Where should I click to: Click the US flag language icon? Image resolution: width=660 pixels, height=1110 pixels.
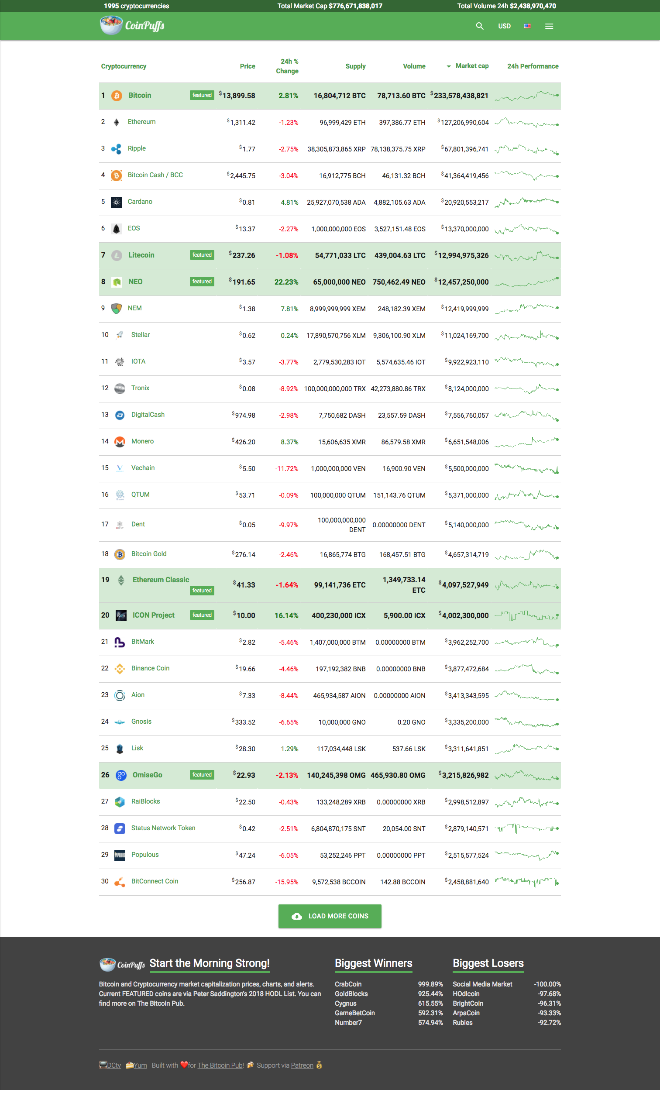[527, 26]
